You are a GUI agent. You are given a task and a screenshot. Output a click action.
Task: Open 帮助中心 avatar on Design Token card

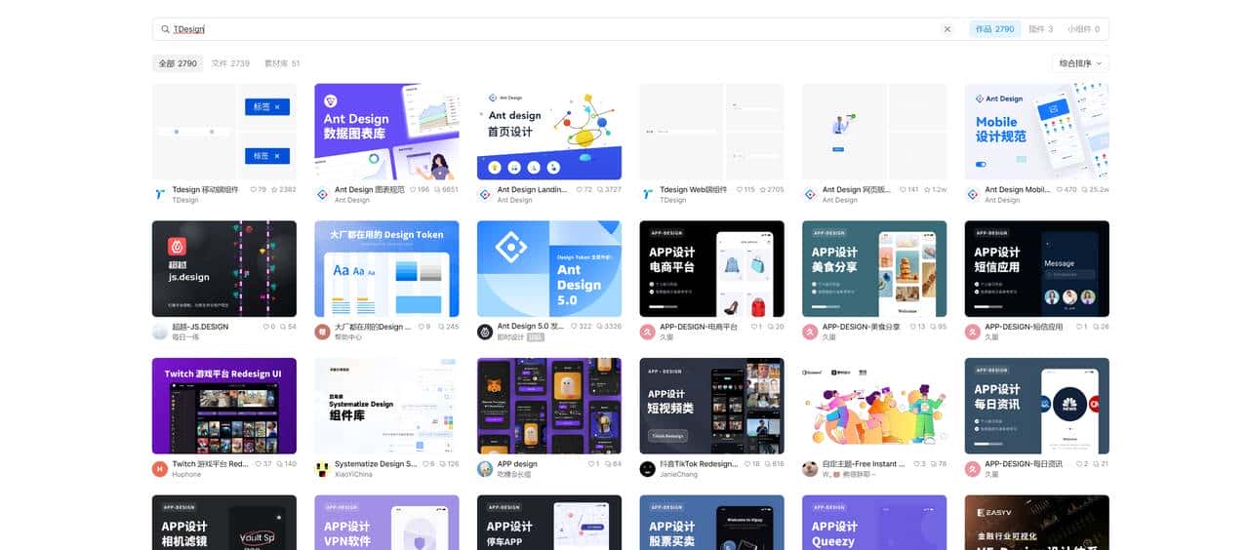[x=322, y=332]
